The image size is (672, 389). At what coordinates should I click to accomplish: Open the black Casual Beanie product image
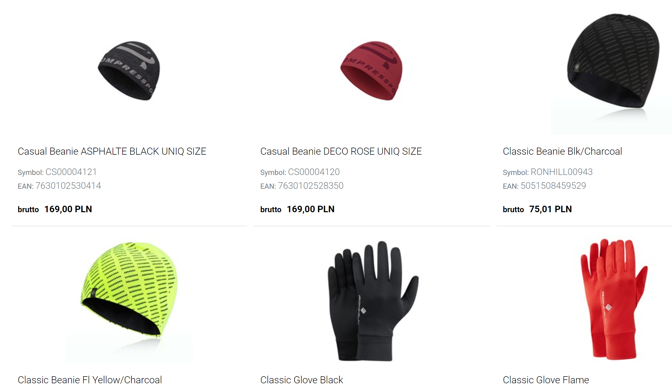coord(129,71)
